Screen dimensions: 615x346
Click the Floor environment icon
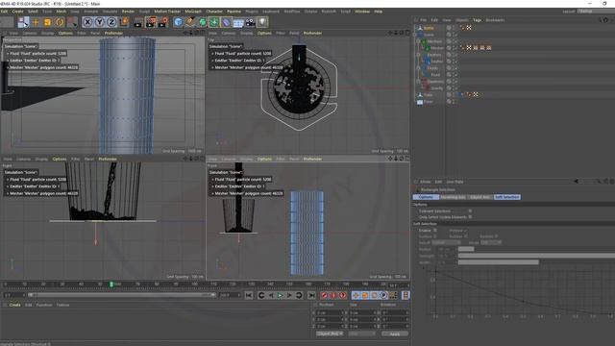coord(238,22)
